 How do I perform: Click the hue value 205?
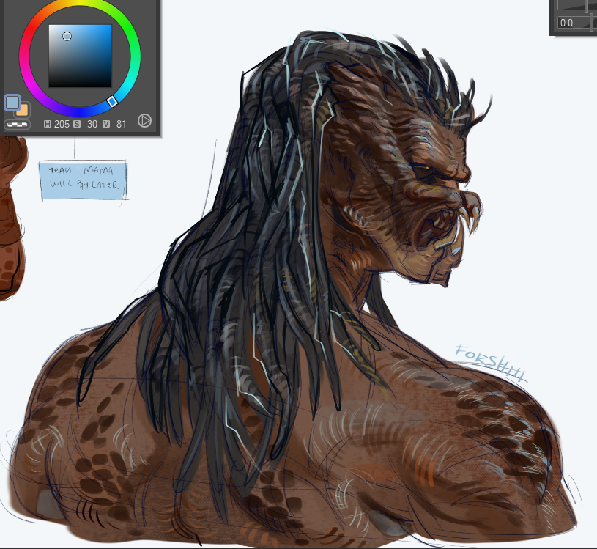tap(62, 124)
